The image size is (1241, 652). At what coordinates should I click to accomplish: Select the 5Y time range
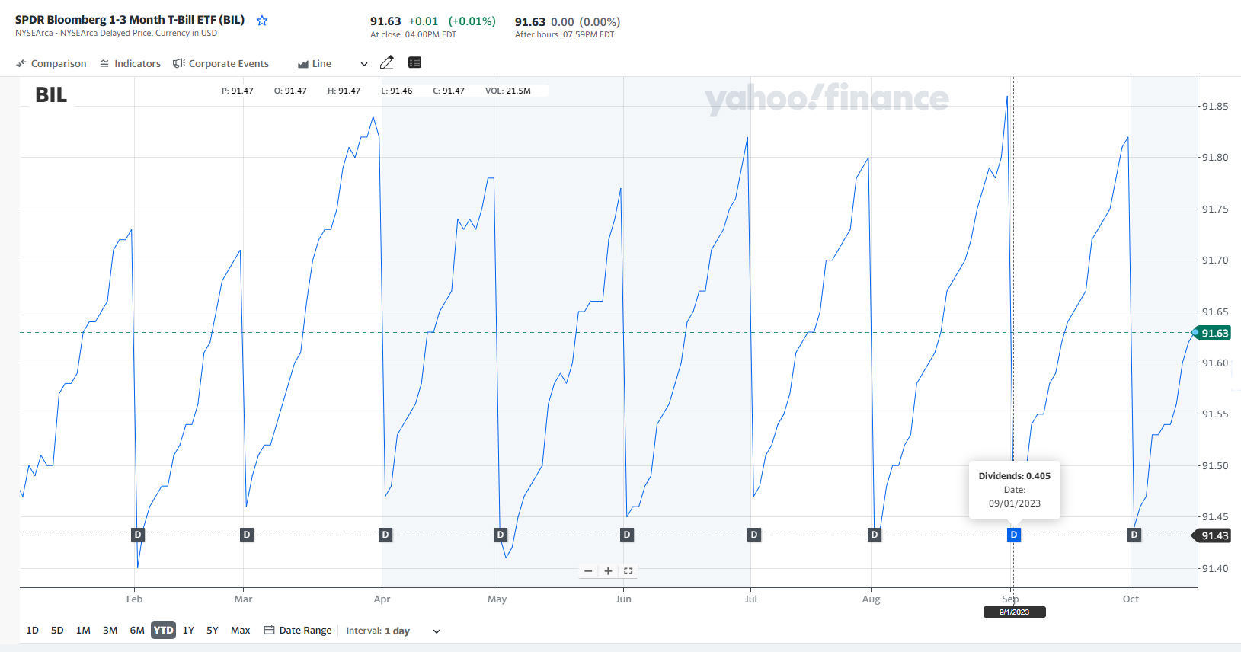pyautogui.click(x=213, y=630)
